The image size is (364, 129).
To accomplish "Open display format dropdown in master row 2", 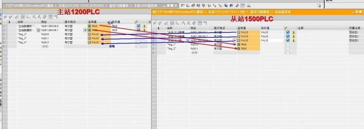I will [x=85, y=30].
